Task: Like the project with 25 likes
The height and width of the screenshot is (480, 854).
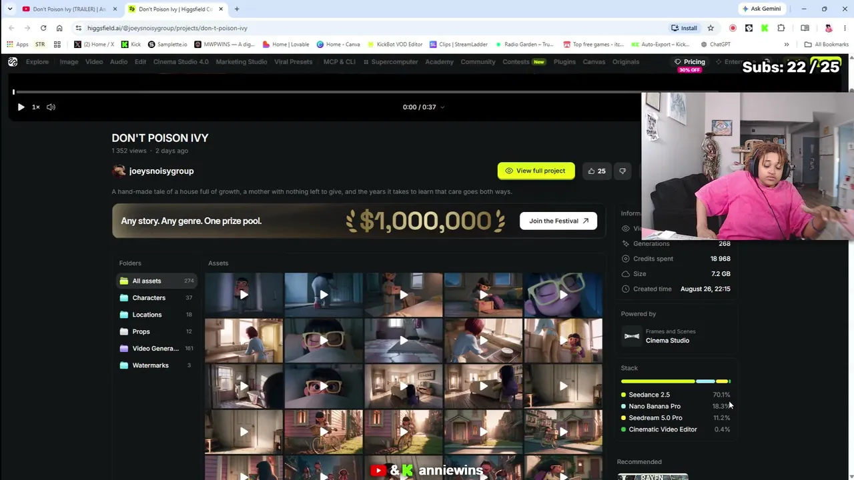Action: click(596, 171)
